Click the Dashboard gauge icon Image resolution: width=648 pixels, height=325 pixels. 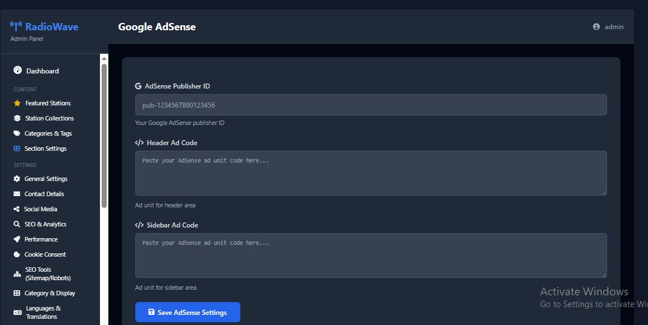coord(17,71)
